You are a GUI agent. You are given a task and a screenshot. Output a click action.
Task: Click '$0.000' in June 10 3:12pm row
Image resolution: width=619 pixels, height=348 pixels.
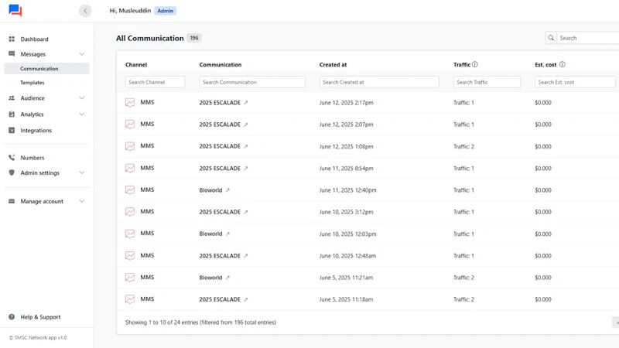tap(543, 212)
